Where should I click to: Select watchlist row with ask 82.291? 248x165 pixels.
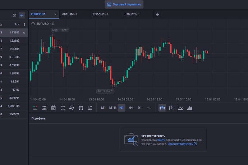(14, 82)
